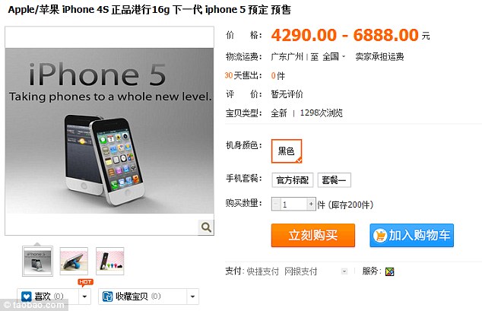Image resolution: width=482 pixels, height=311 pixels.
Task: Click the magnifier zoom icon on product image
Action: [206, 227]
